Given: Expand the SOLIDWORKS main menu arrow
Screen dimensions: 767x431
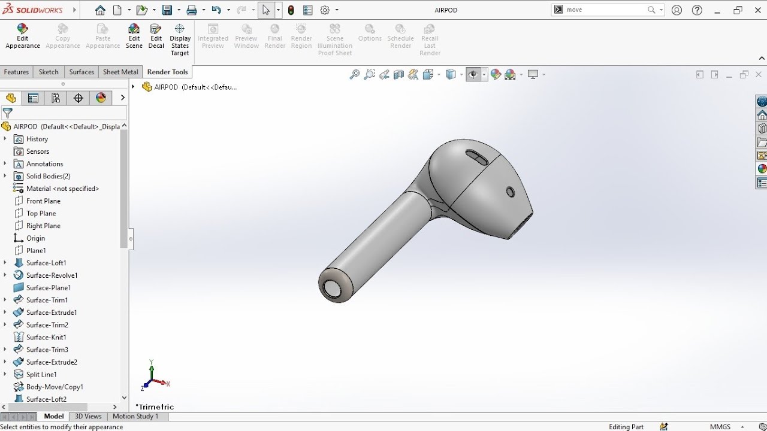Looking at the screenshot, I should 74,10.
